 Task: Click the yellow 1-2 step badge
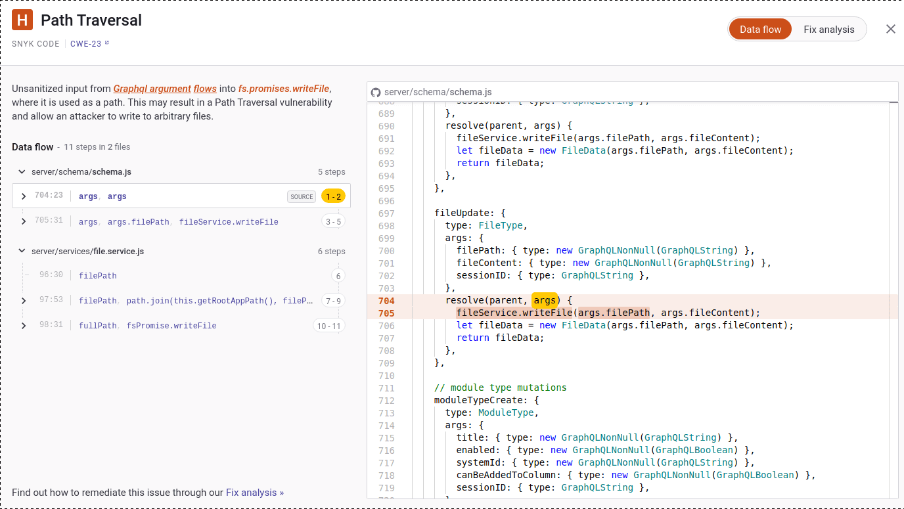332,196
